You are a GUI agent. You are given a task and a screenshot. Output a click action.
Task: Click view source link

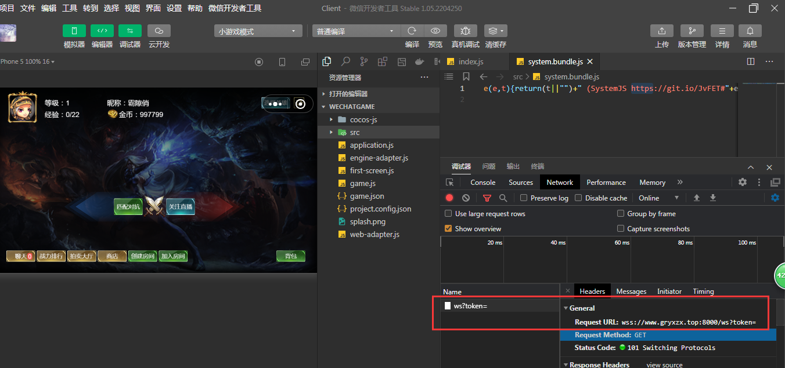(664, 365)
